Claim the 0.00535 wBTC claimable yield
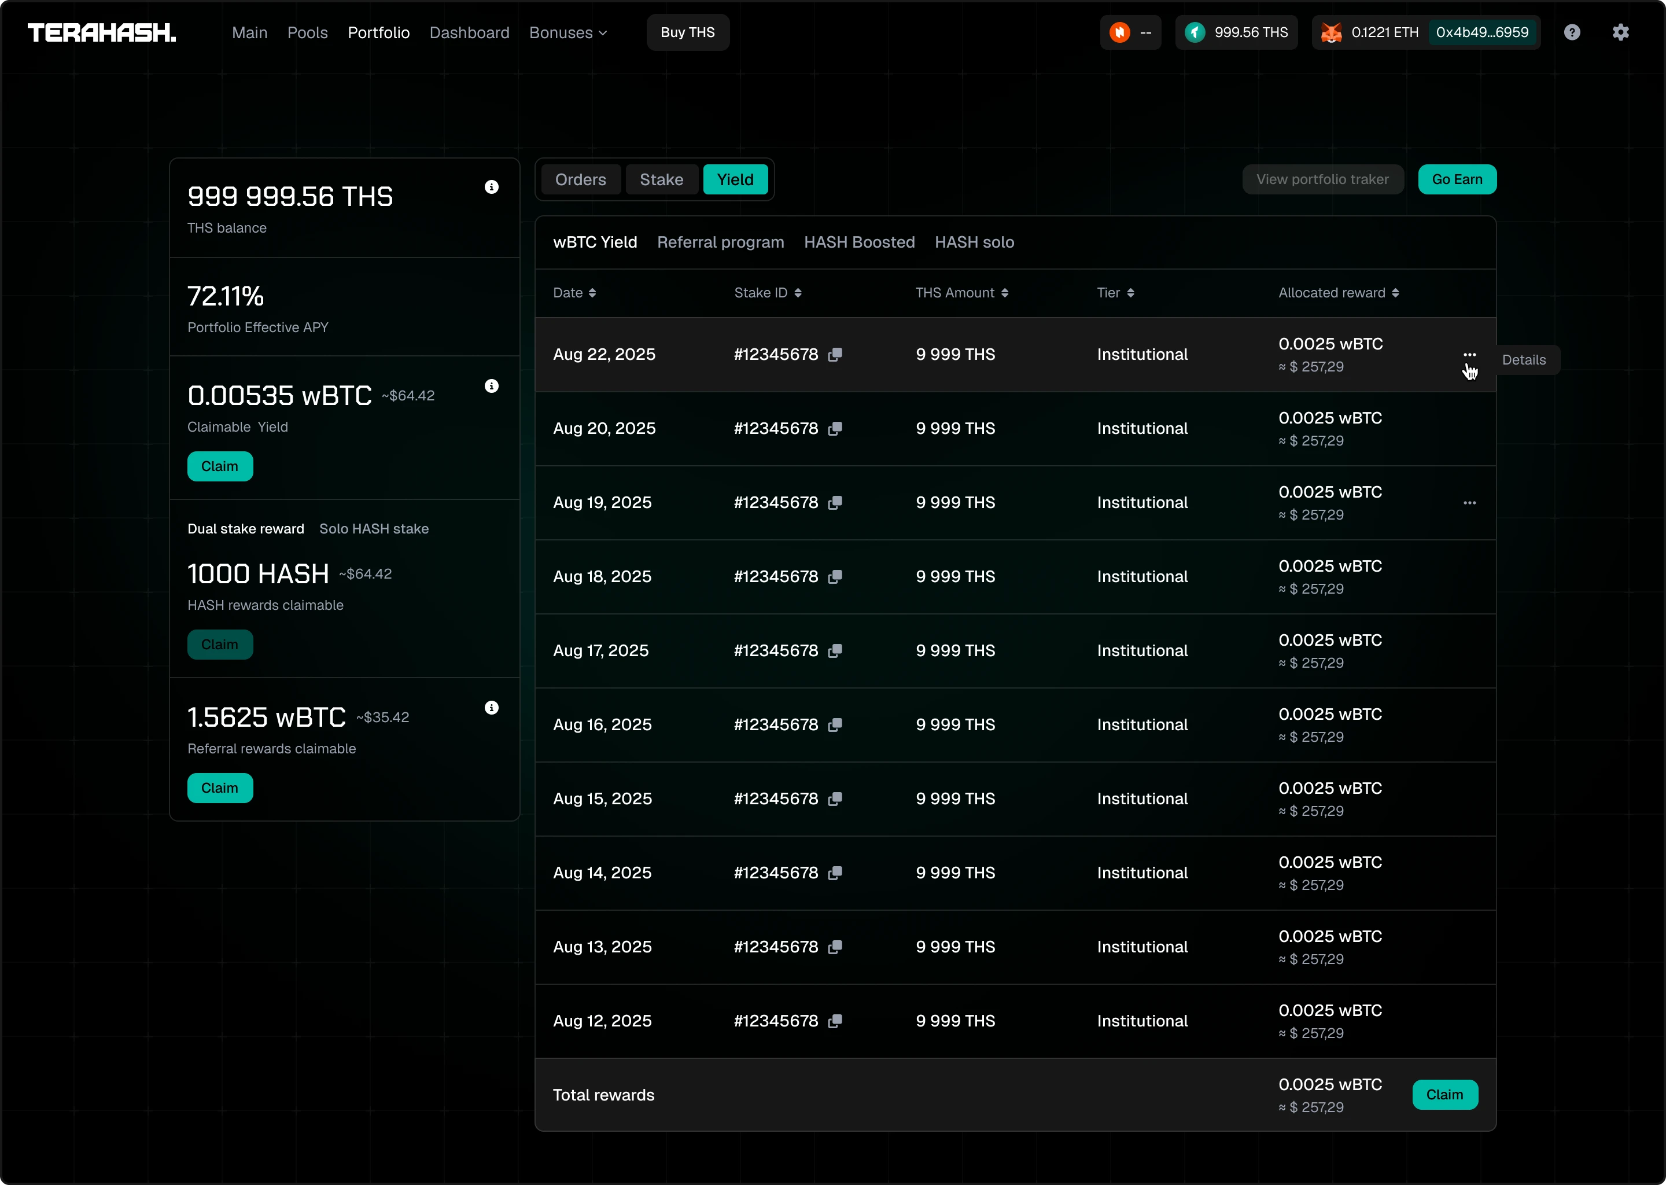 220,466
